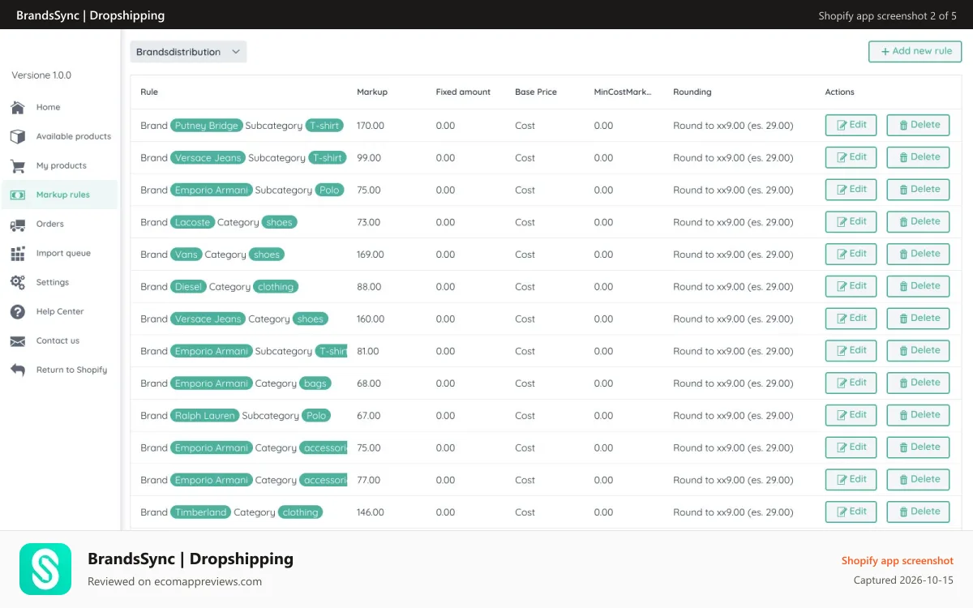The width and height of the screenshot is (973, 608).
Task: Delete the Diesel clothing rule
Action: [x=918, y=286]
